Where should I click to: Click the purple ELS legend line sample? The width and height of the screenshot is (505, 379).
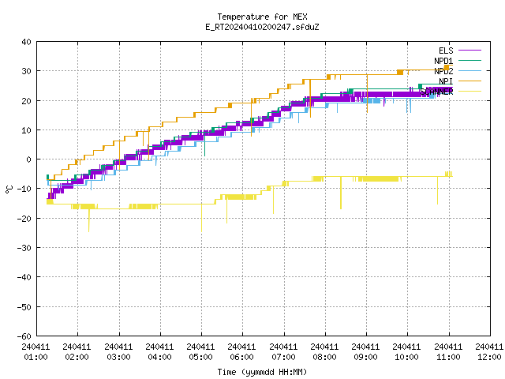tap(469, 51)
